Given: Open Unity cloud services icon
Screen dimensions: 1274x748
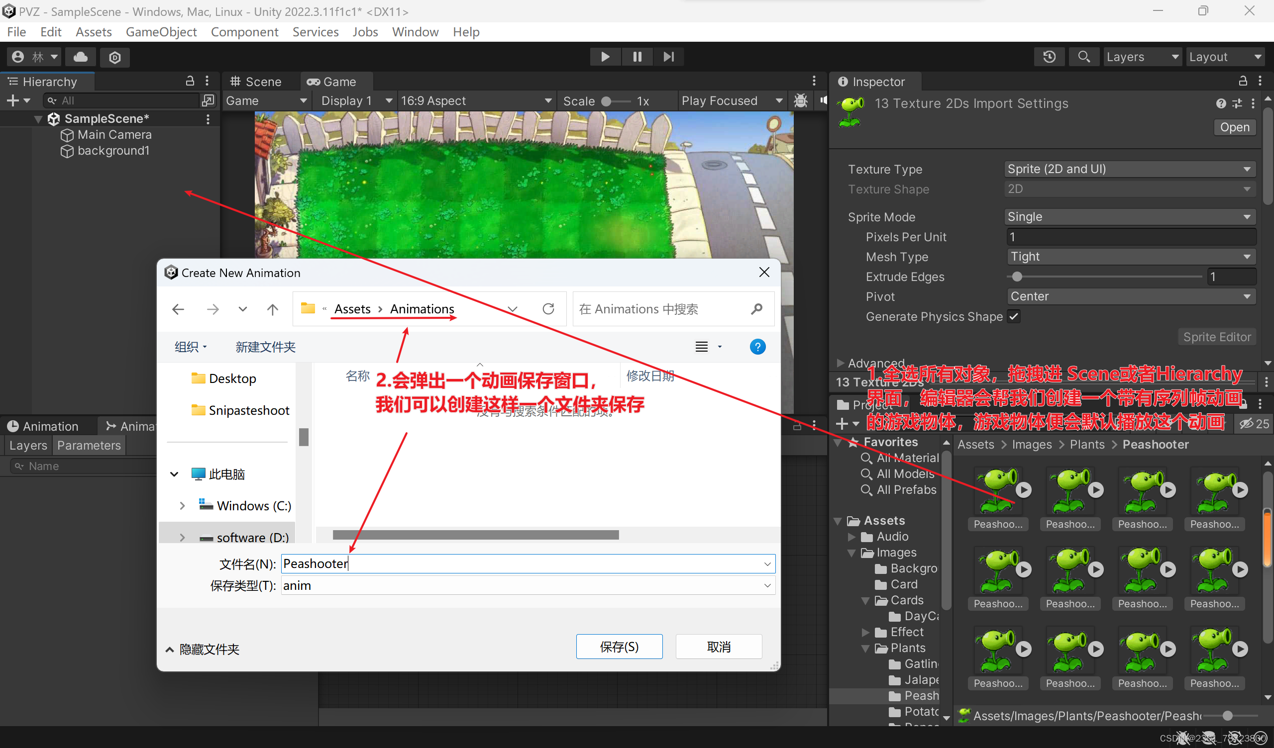Looking at the screenshot, I should (81, 57).
